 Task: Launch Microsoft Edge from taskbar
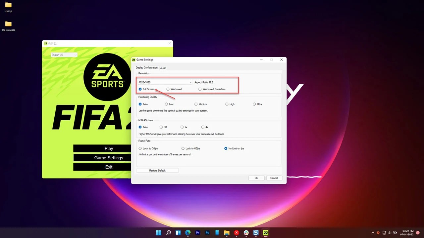click(x=188, y=233)
